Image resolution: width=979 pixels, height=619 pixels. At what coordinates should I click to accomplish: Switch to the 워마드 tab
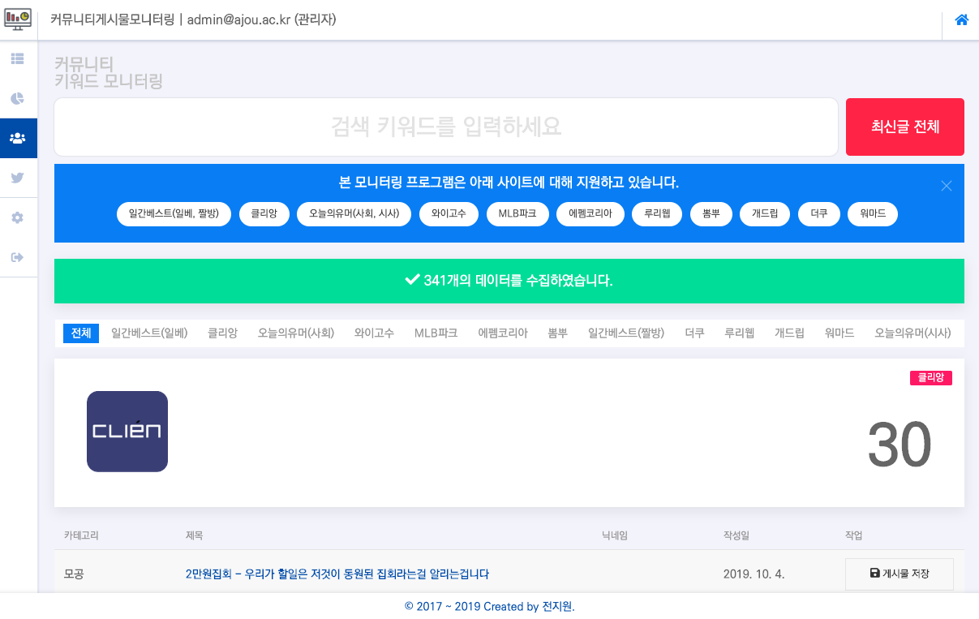tap(839, 333)
